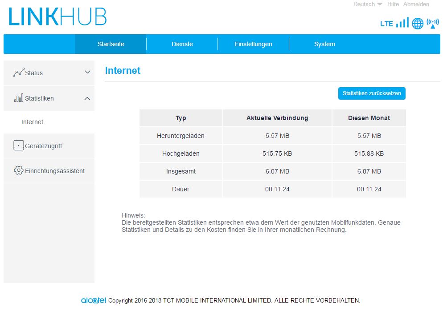Select Internet under Statistiken
Screen dimensions: 443x311
[x=33, y=122]
